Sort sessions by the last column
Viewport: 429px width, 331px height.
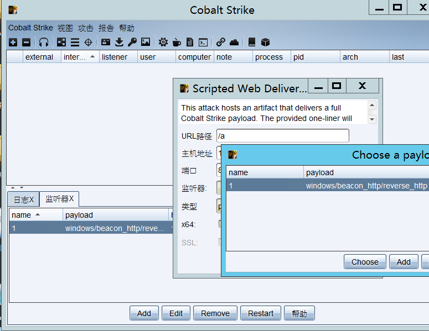[409, 57]
